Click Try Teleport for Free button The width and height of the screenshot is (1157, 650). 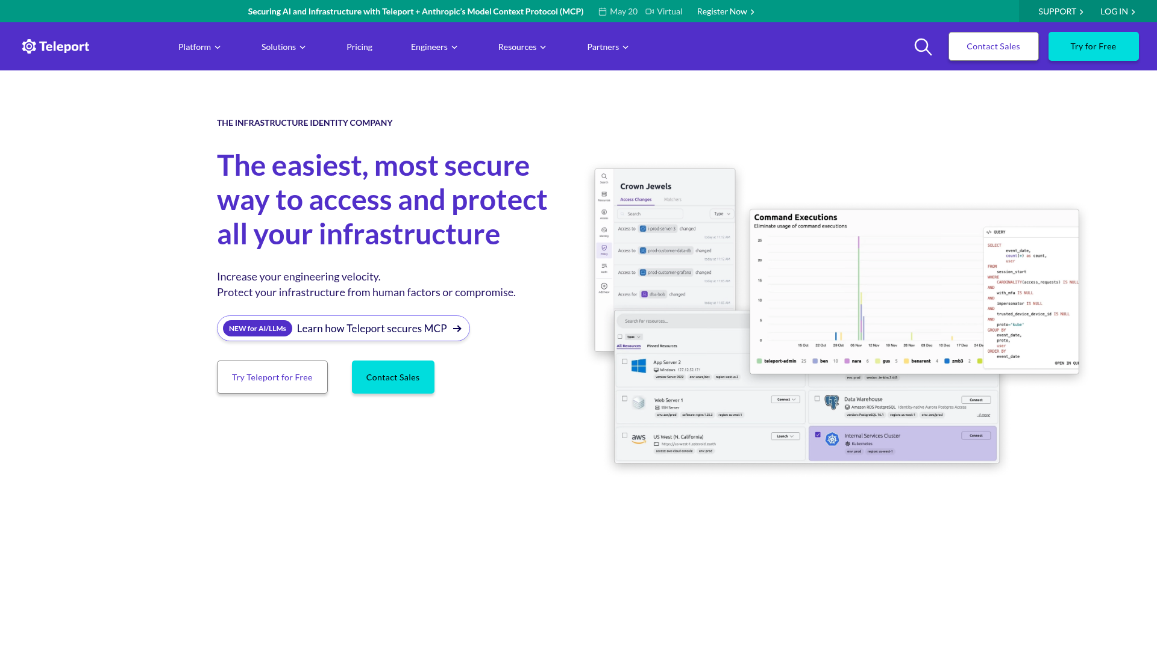click(272, 377)
